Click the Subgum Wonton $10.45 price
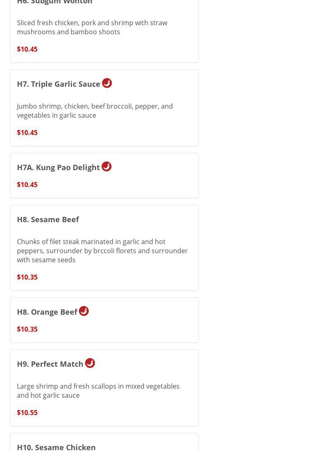This screenshot has height=451, width=318. click(27, 49)
